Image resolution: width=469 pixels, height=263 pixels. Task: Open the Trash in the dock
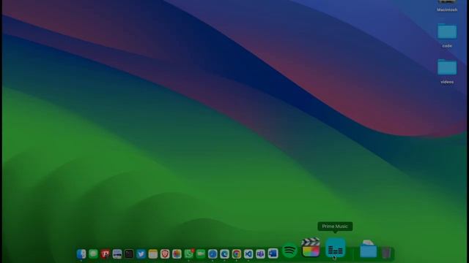click(x=386, y=252)
